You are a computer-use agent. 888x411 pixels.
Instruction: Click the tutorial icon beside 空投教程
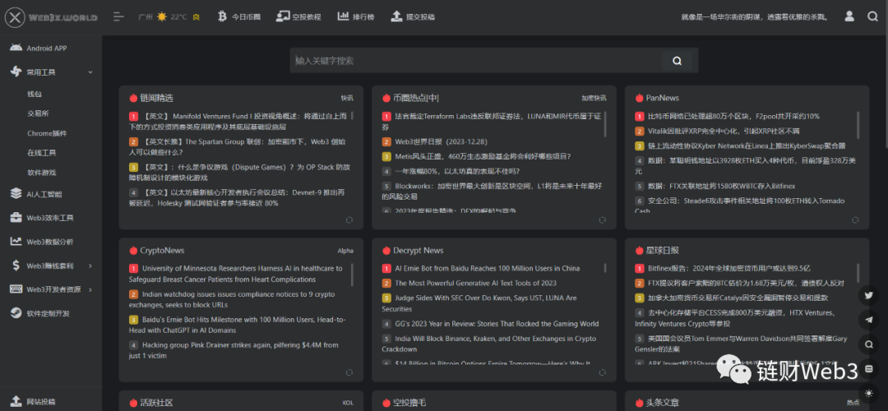(x=283, y=16)
